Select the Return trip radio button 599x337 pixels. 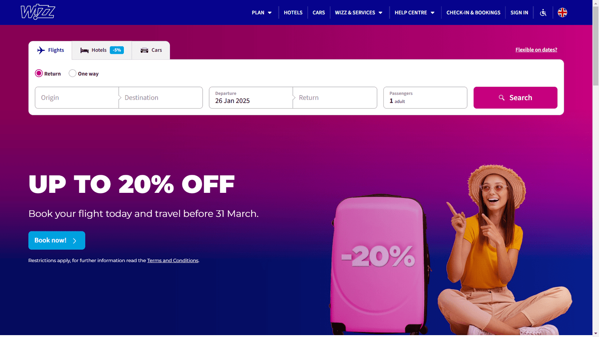[x=39, y=73]
